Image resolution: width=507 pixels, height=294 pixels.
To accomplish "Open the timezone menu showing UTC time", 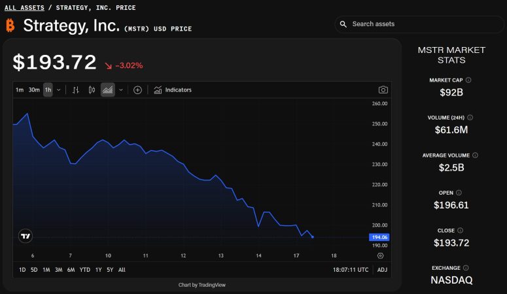I will 350,269.
